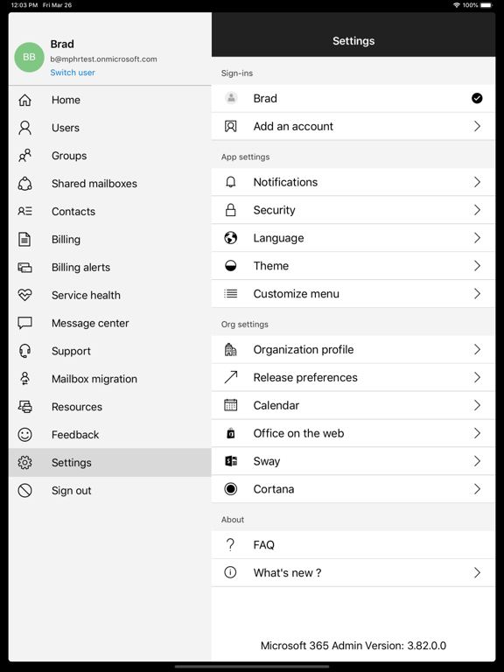This screenshot has height=672, width=504.
Task: Click the Message center chat icon
Action: click(x=24, y=323)
